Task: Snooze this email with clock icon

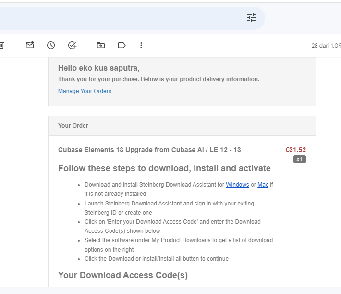Action: 51,45
